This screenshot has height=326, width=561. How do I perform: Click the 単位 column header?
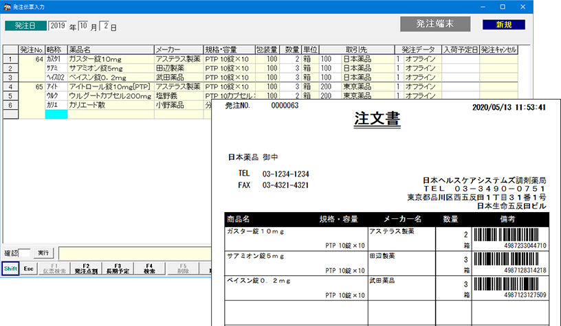click(310, 49)
